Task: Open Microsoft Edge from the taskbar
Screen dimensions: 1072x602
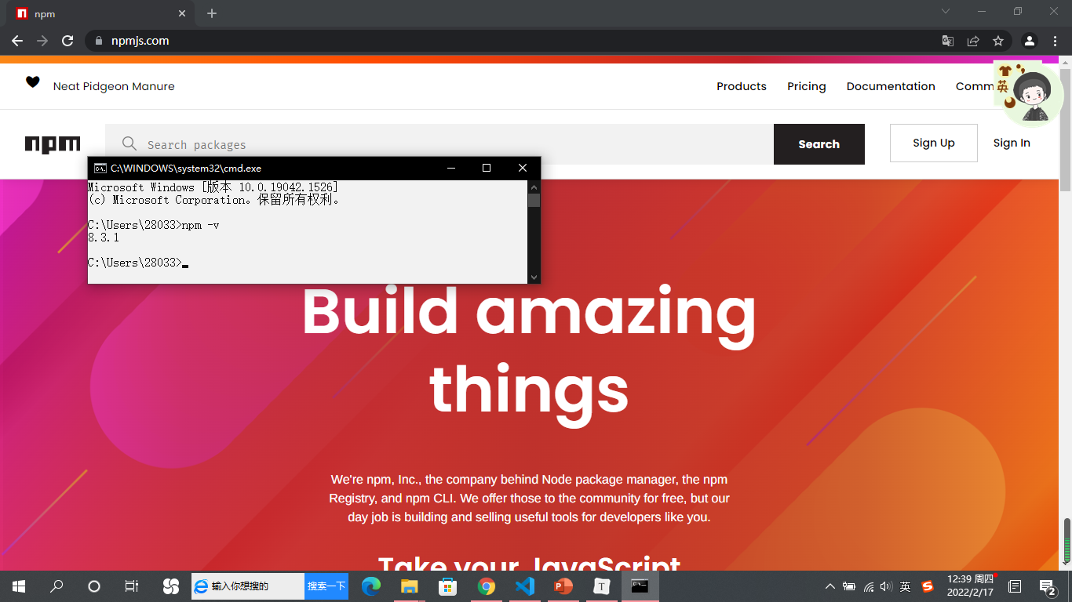Action: tap(371, 586)
